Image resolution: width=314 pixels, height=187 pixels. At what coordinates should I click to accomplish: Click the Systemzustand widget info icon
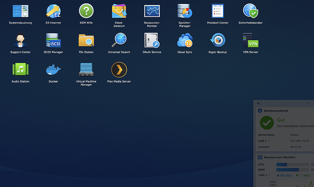coord(260,111)
